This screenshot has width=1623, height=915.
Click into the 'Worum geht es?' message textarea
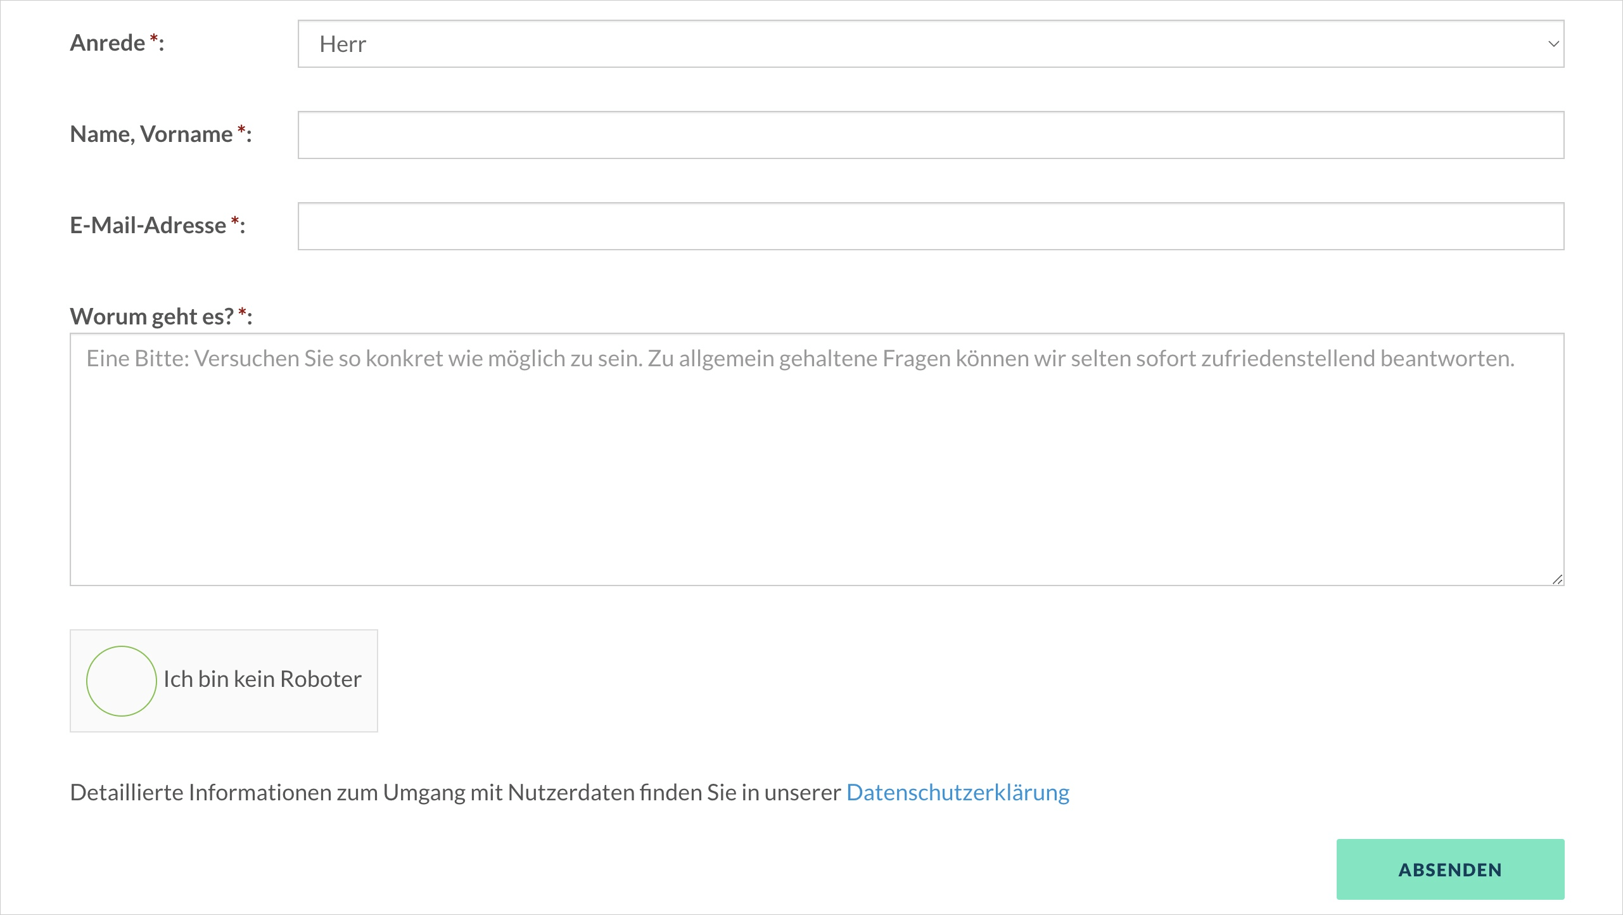(x=816, y=469)
